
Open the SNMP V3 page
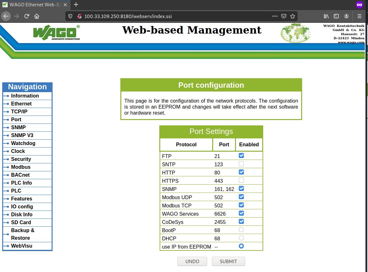tap(22, 136)
